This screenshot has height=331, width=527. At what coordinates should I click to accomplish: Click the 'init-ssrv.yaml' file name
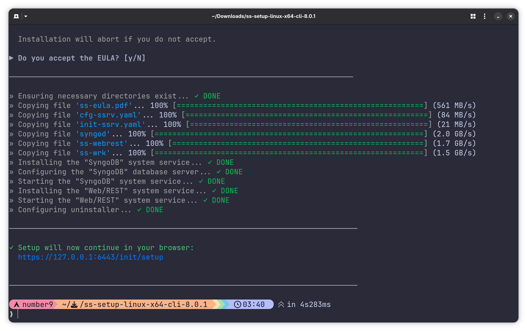click(111, 125)
